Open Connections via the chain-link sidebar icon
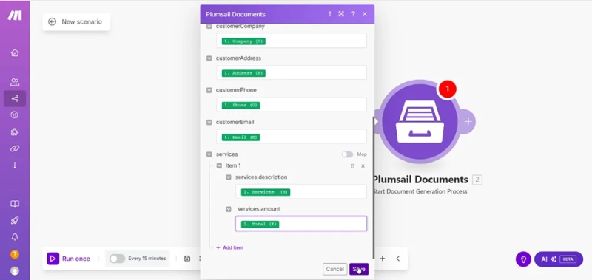This screenshot has width=592, height=280. pyautogui.click(x=15, y=148)
